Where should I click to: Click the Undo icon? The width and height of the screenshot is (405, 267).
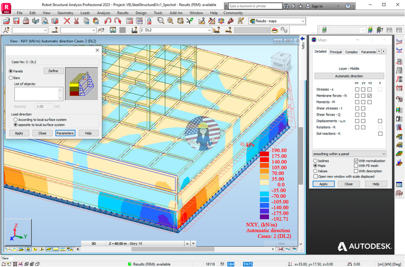pyautogui.click(x=107, y=21)
